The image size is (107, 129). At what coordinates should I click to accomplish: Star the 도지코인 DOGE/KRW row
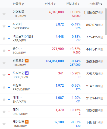[4, 75]
